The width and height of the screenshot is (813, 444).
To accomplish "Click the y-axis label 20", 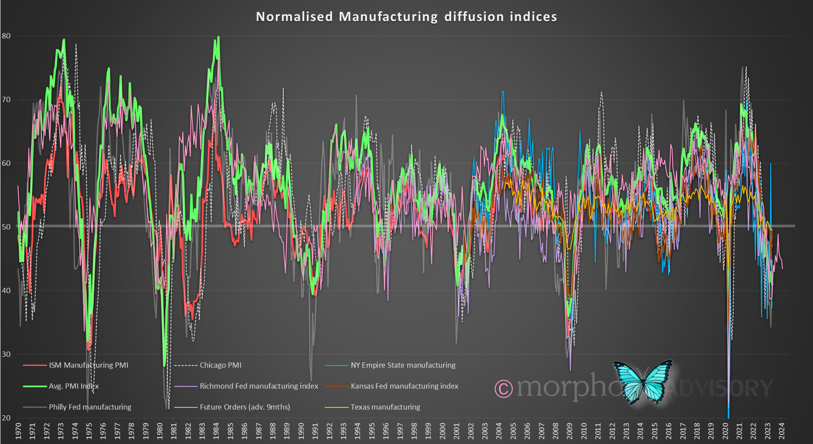I will pyautogui.click(x=6, y=418).
